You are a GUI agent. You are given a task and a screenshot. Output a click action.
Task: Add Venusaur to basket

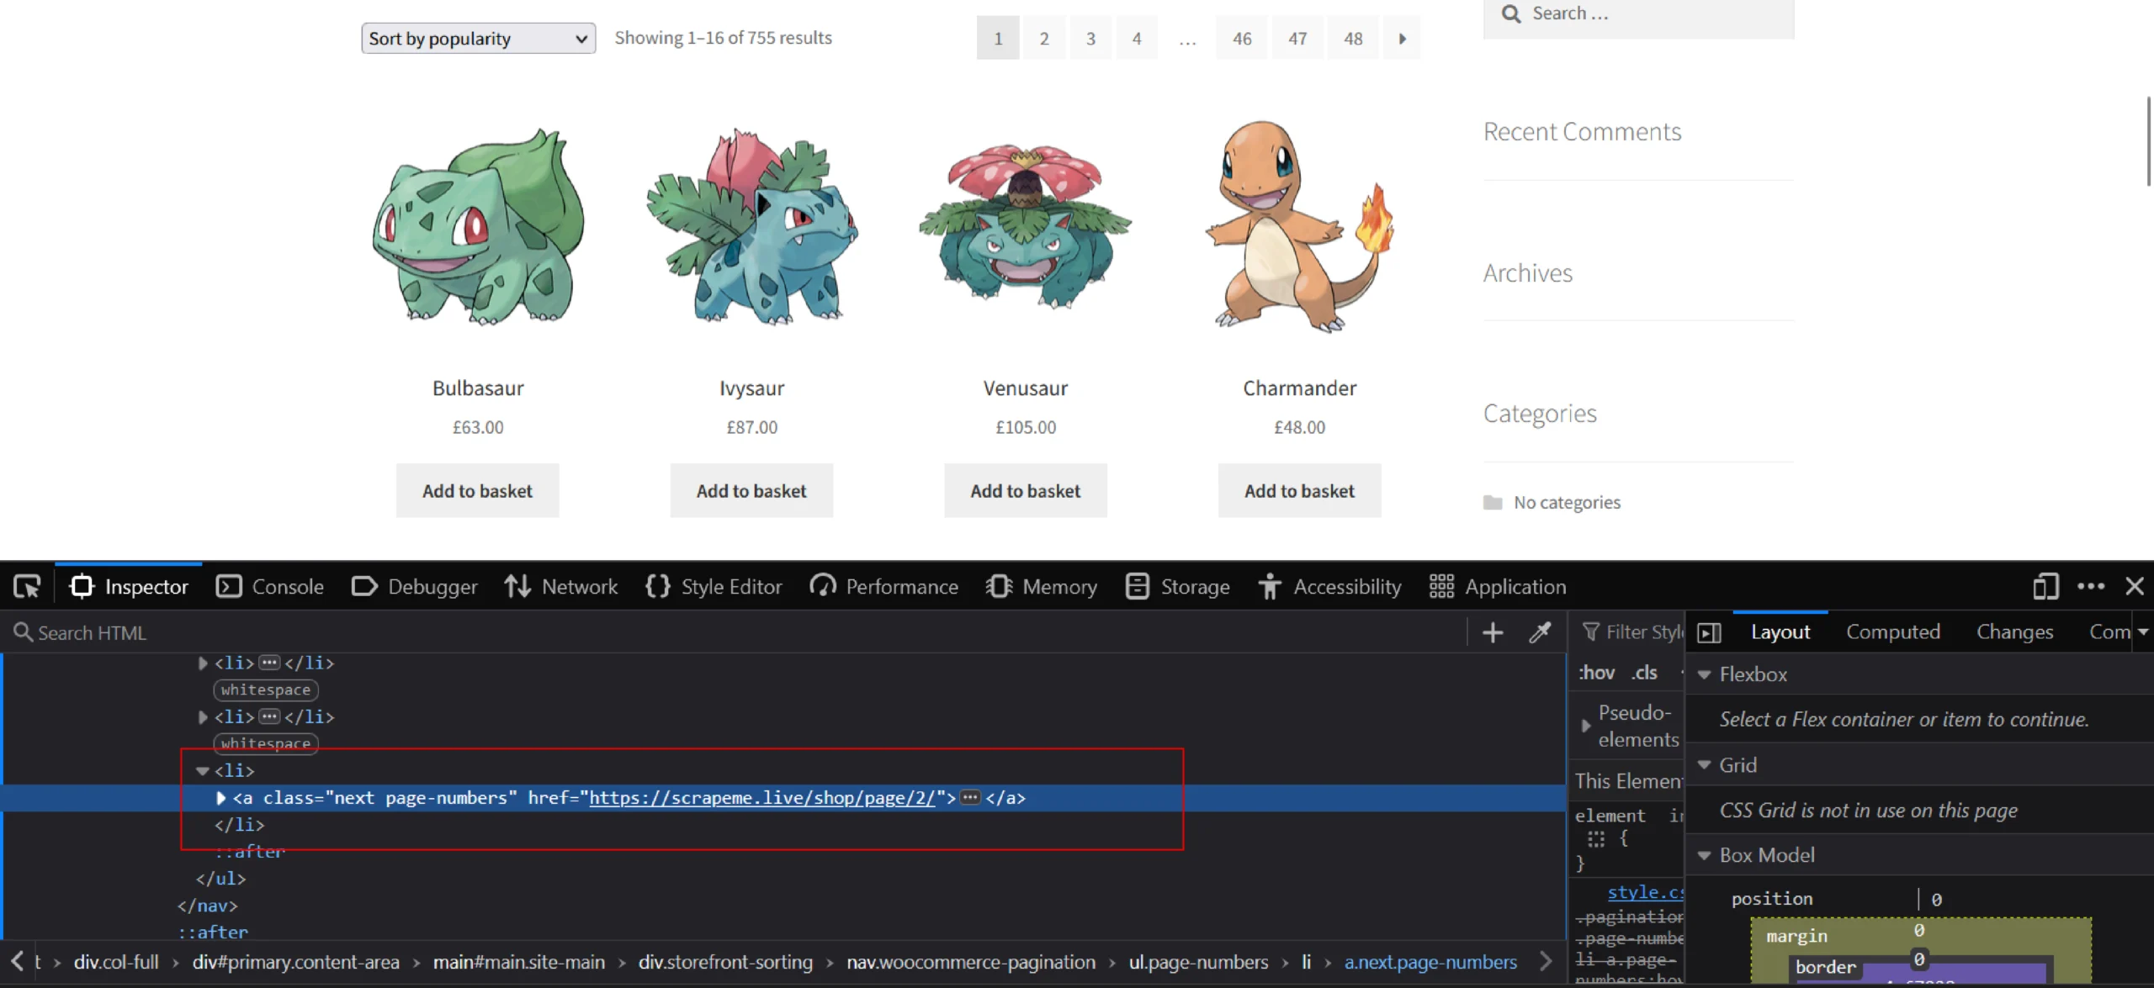tap(1025, 490)
